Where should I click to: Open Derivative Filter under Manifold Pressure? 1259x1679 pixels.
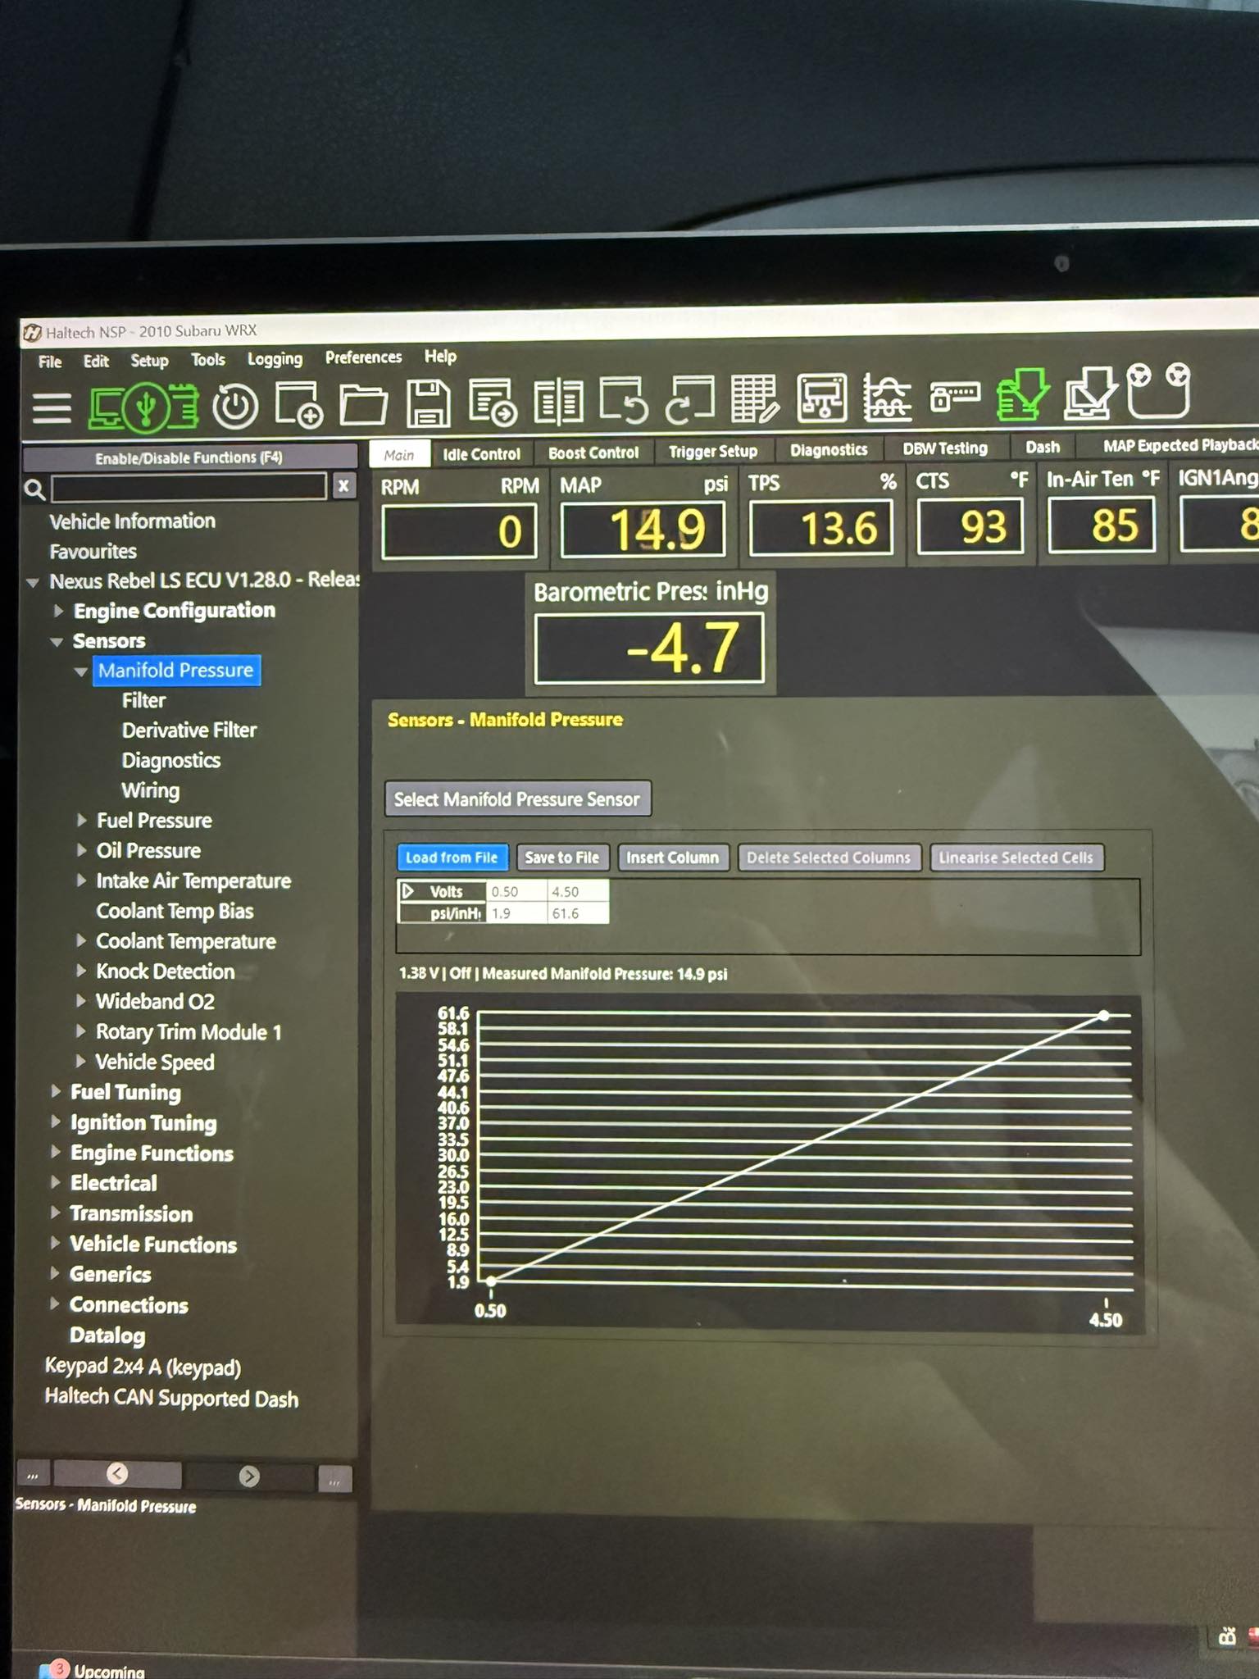click(189, 730)
